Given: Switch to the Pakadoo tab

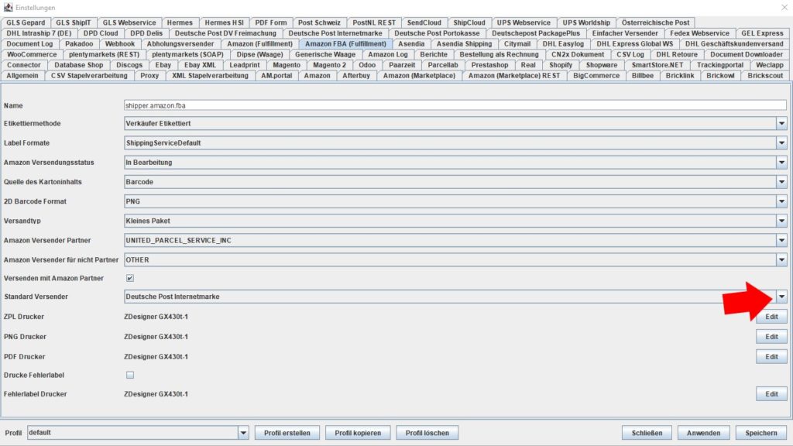Looking at the screenshot, I should [x=79, y=44].
